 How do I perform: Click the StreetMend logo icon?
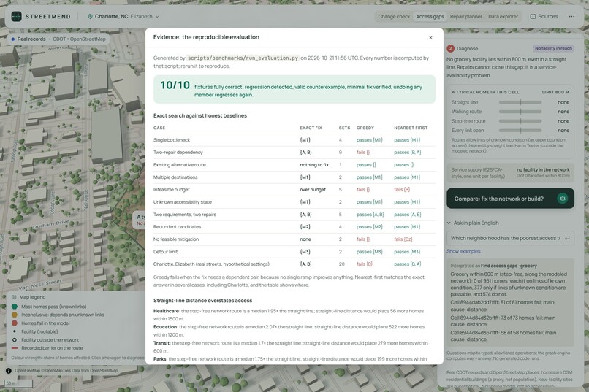coord(16,17)
